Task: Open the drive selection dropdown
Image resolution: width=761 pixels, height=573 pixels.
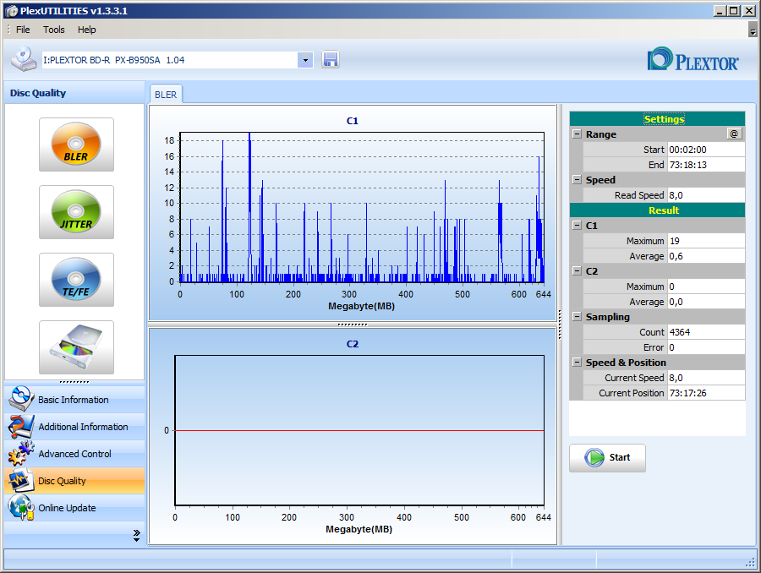Action: point(305,60)
